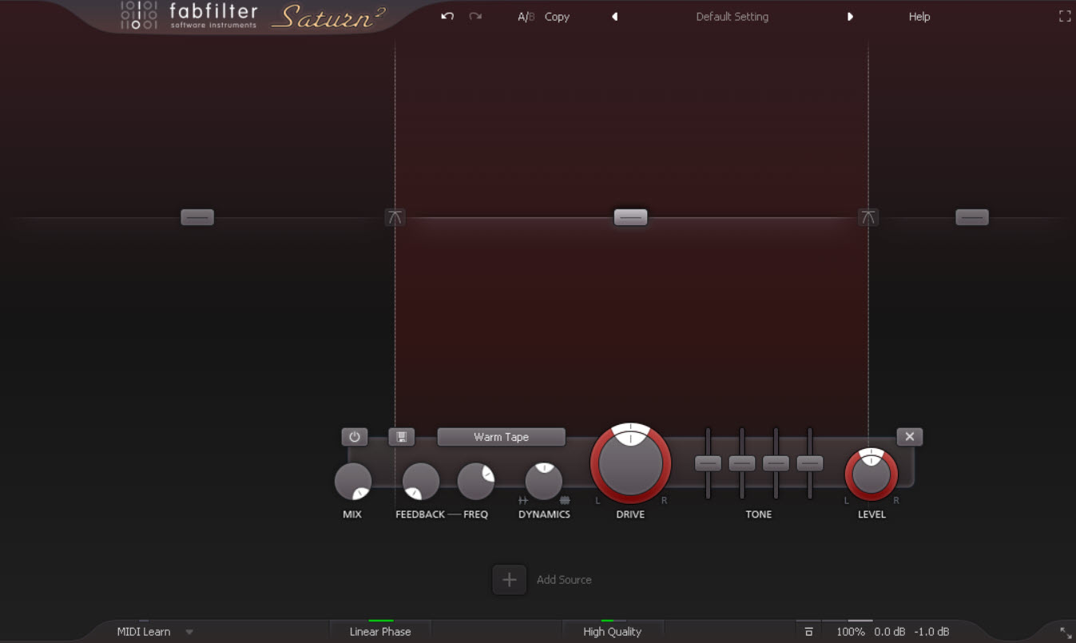
Task: Click the Freq knob
Action: (475, 482)
